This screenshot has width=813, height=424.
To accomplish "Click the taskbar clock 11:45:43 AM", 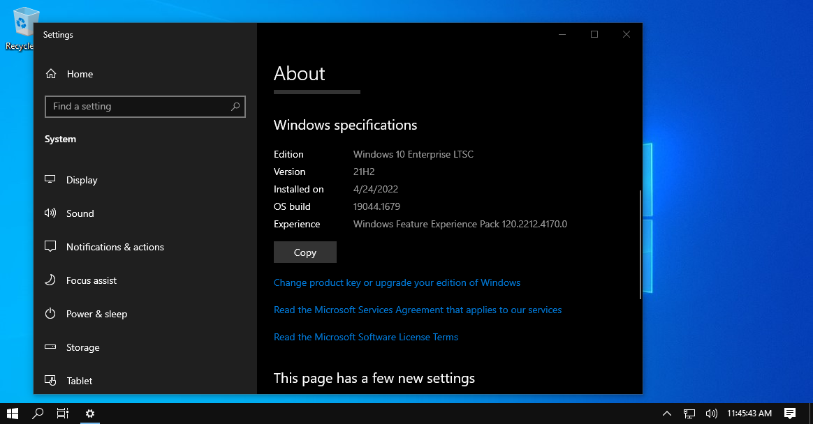I will pos(749,413).
